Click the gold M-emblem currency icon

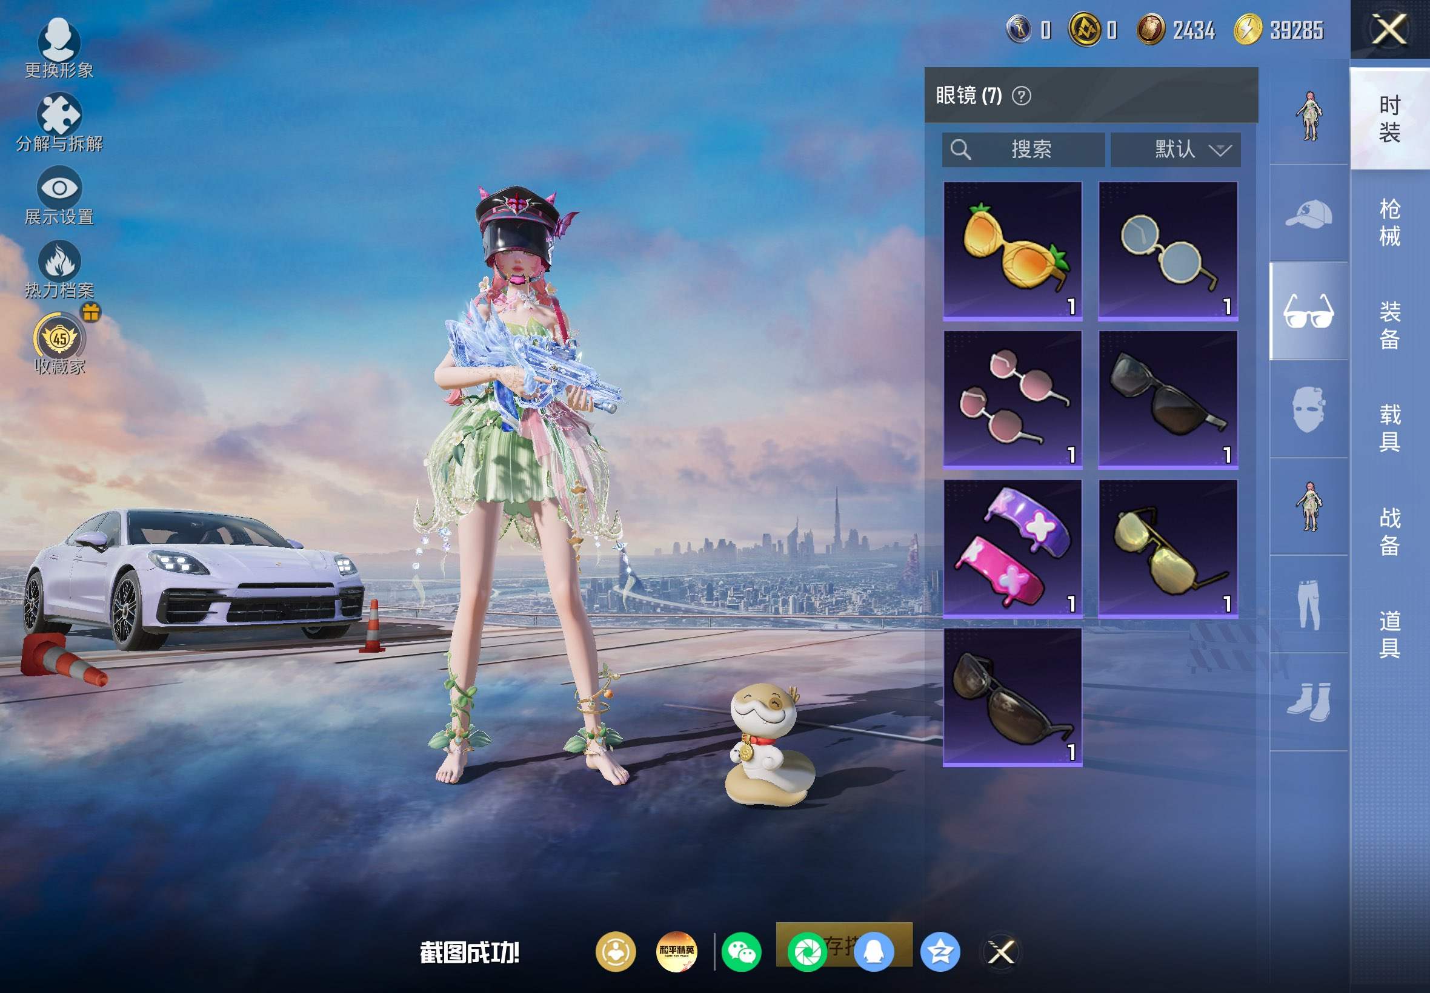(x=1085, y=29)
